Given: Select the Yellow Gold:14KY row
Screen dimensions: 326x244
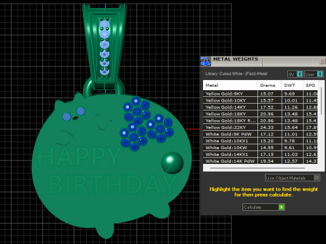Looking at the screenshot, I should pos(261,107).
